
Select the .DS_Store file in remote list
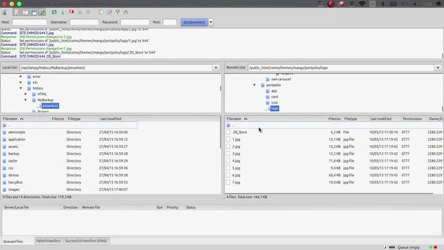(x=334, y=133)
